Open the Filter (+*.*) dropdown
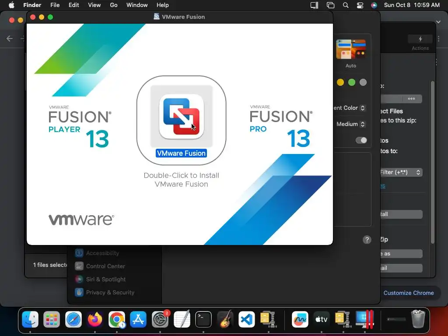 tap(401, 172)
